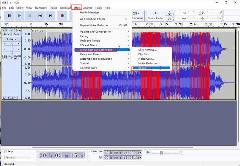Solo the 911 - I Do track

click(x=16, y=34)
